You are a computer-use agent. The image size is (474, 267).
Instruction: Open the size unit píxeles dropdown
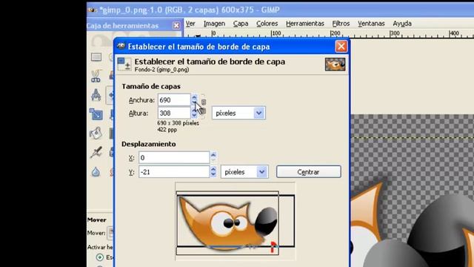(238, 113)
